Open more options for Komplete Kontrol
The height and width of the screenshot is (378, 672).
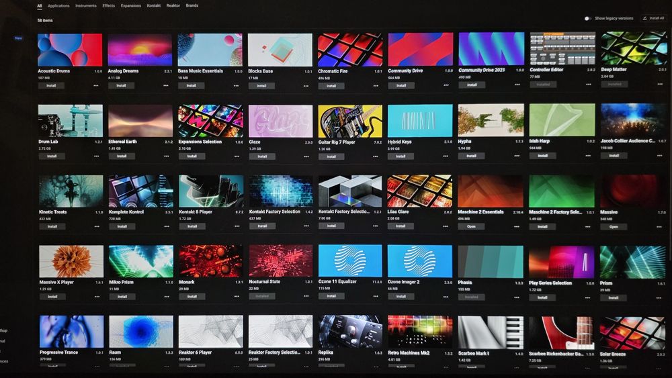pos(167,226)
